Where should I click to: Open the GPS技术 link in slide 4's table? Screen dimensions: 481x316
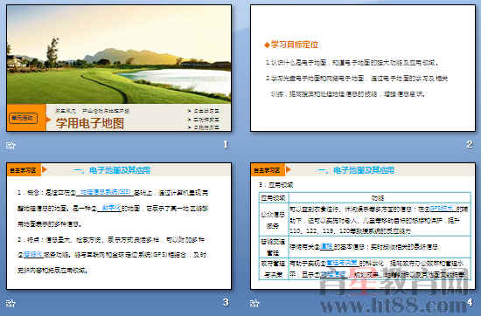[x=441, y=209]
